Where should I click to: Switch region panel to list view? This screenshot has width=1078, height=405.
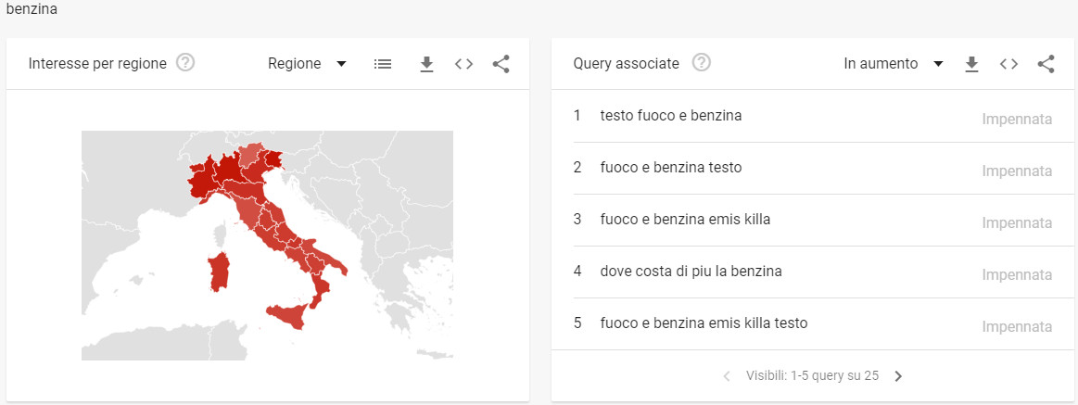(383, 64)
